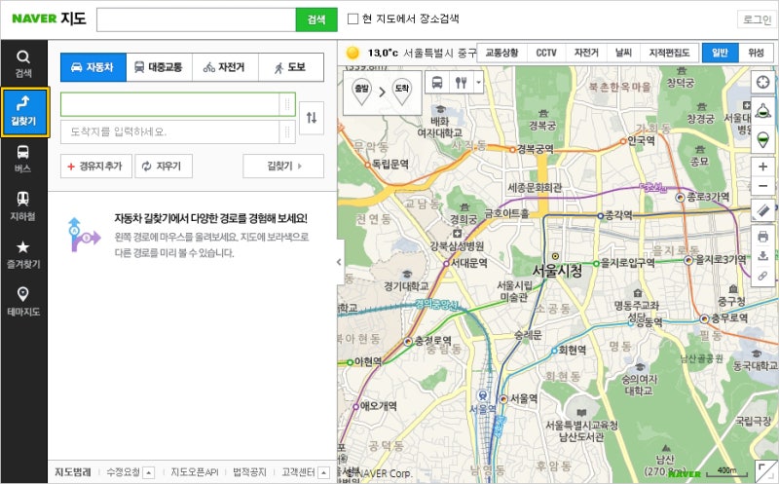Open the 버스 bus sidebar icon
The image size is (779, 484).
(x=22, y=159)
